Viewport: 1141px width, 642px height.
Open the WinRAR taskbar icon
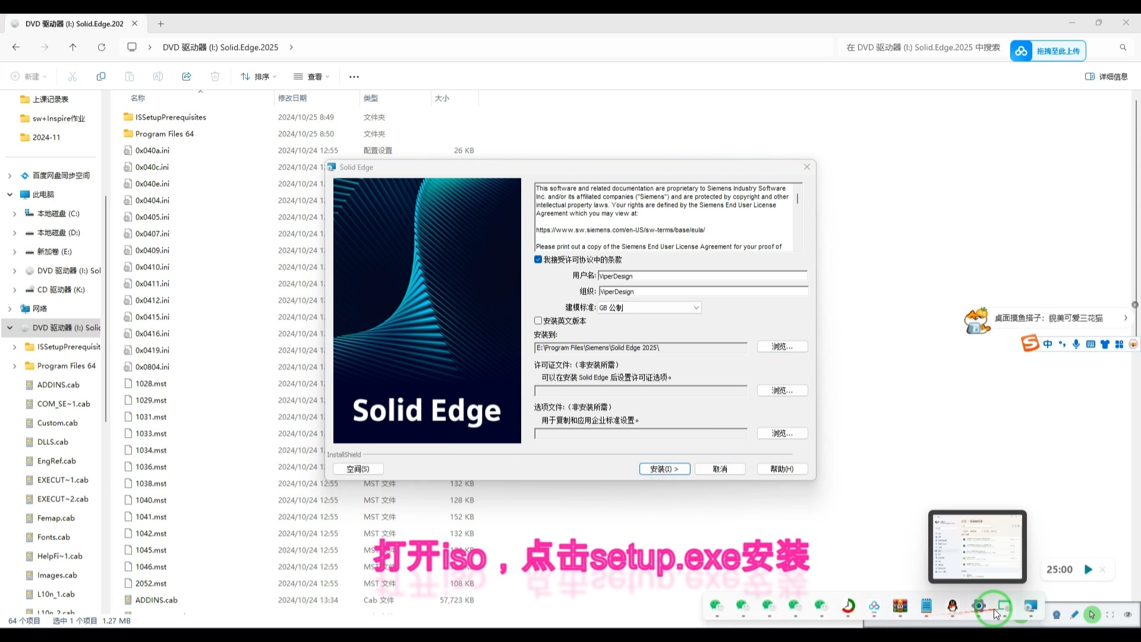tap(900, 606)
